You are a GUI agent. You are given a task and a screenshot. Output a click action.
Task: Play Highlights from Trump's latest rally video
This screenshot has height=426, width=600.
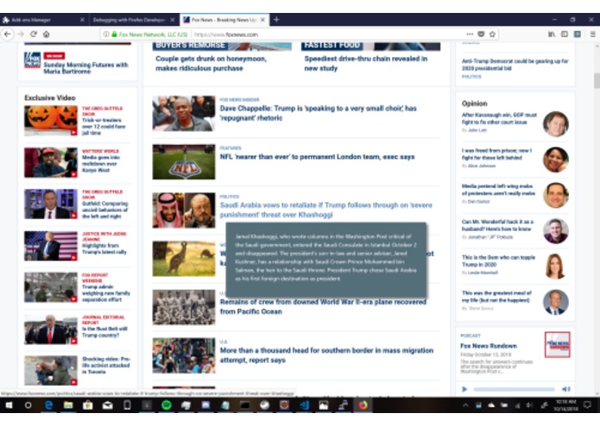coord(51,246)
